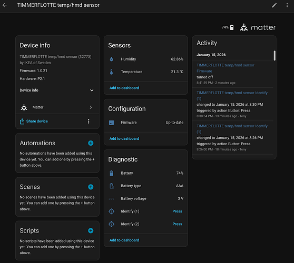Add a new scene with plus icon
The height and width of the screenshot is (263, 294).
[x=91, y=187]
